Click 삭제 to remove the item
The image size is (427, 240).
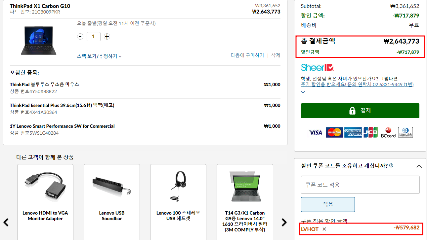coord(276,55)
